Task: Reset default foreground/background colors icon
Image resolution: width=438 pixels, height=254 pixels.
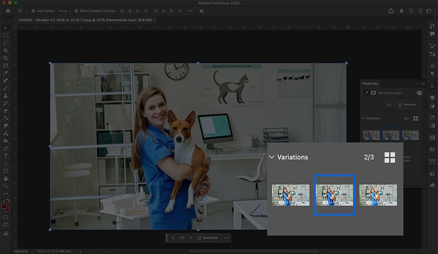Action: click(2, 200)
